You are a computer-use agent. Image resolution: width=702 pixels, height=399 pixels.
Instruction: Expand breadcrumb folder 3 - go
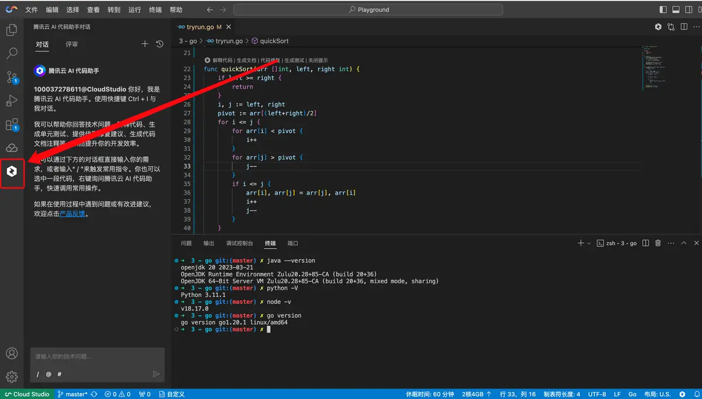tap(188, 41)
